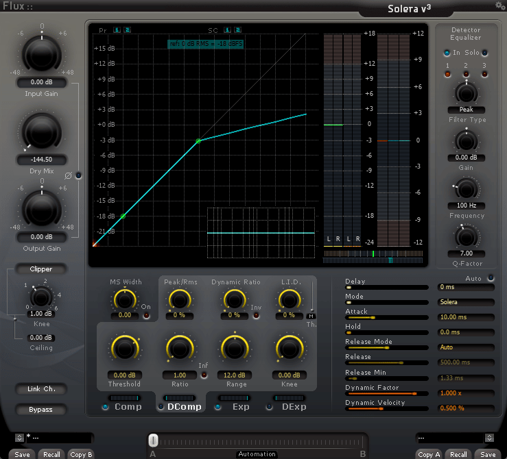Select the Exp section tab

pos(241,406)
